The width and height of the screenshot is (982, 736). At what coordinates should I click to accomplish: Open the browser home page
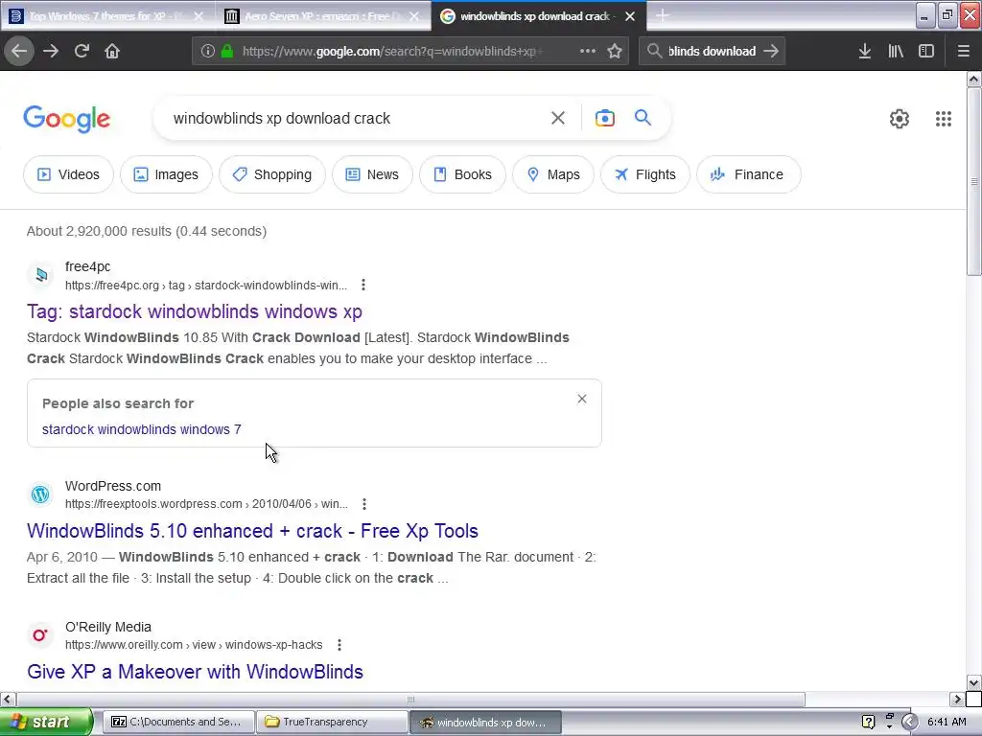click(112, 51)
